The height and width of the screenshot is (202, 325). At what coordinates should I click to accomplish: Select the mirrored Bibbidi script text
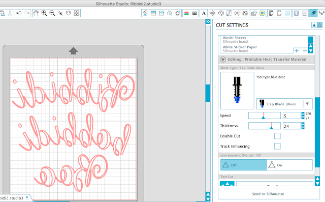pos(74,90)
